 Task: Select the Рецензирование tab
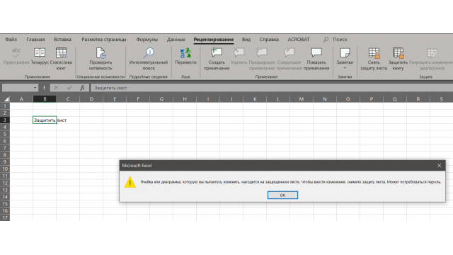(214, 40)
